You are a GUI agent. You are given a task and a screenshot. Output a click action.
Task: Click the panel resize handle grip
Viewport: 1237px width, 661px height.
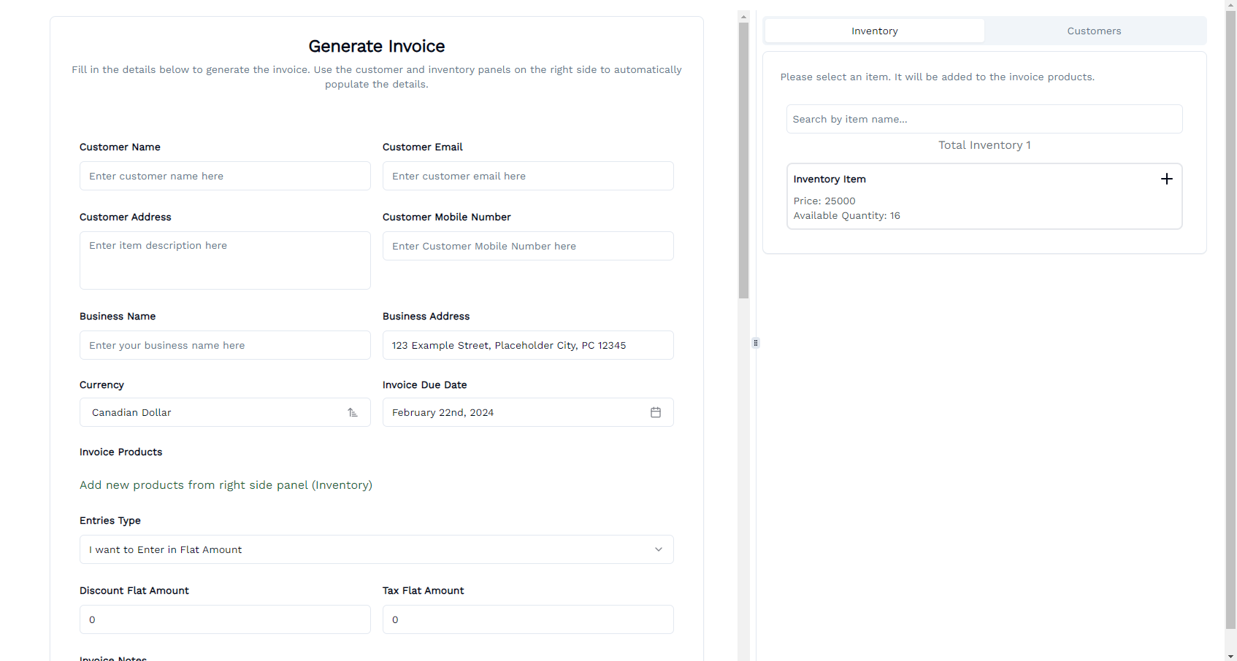[756, 343]
